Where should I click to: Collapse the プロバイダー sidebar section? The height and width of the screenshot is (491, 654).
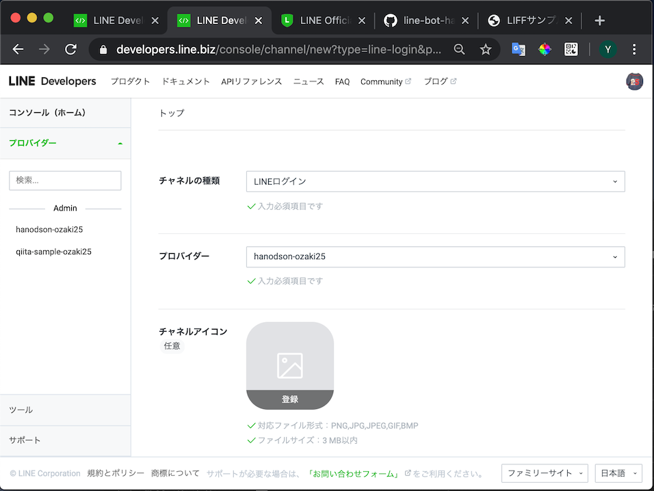tap(66, 144)
